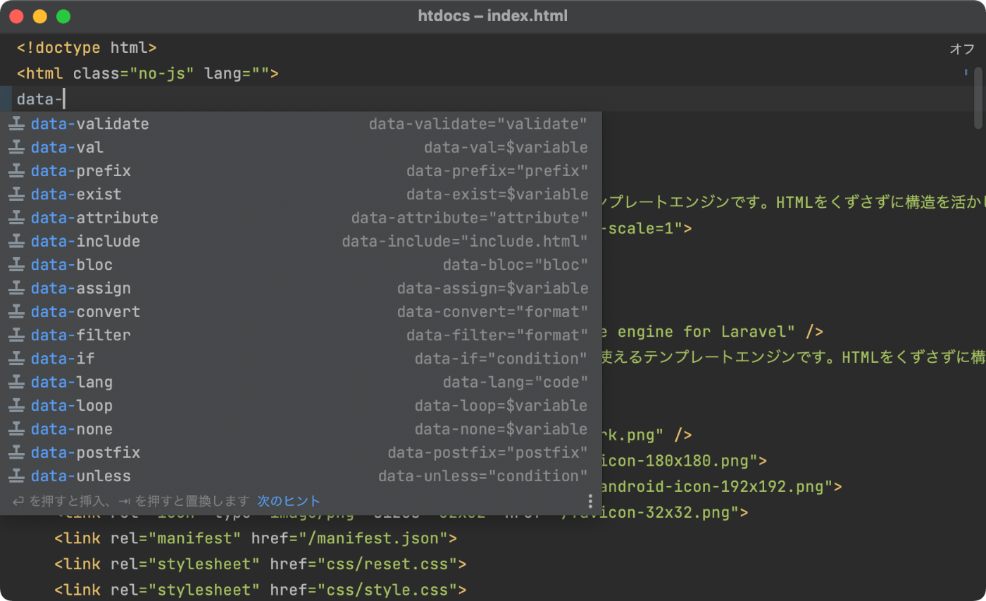Choose data-exist from completion list
This screenshot has width=986, height=601.
[x=301, y=194]
